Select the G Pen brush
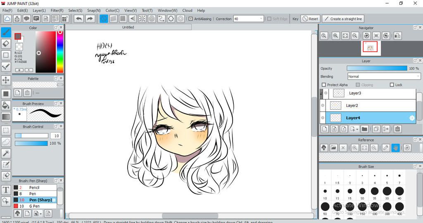 (x=35, y=206)
